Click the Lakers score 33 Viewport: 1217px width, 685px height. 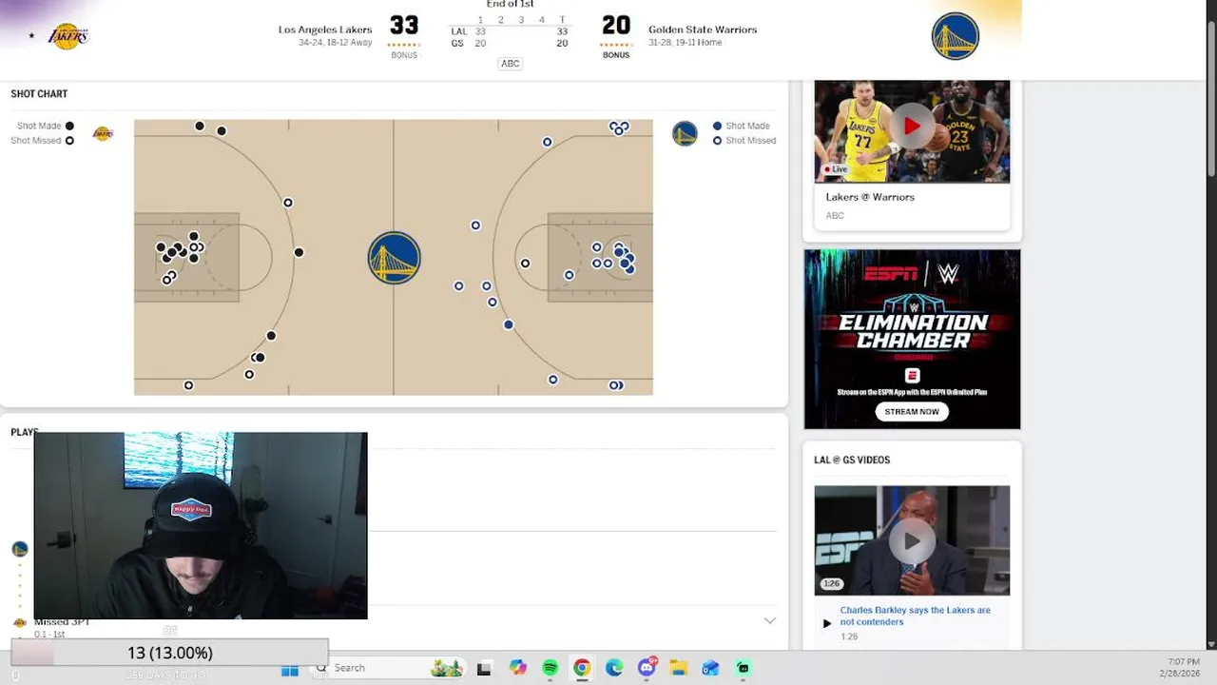coord(404,26)
